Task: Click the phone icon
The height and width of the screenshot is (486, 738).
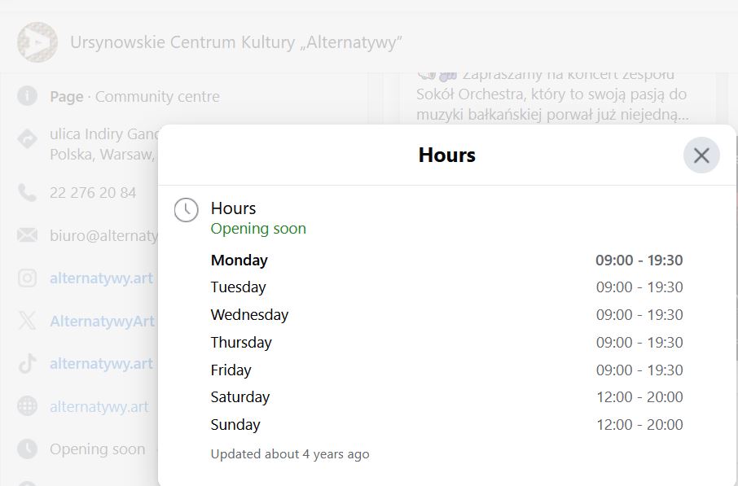Action: point(28,192)
